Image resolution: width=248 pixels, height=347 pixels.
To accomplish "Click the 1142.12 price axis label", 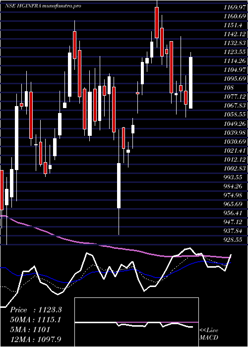I will tap(234, 34).
